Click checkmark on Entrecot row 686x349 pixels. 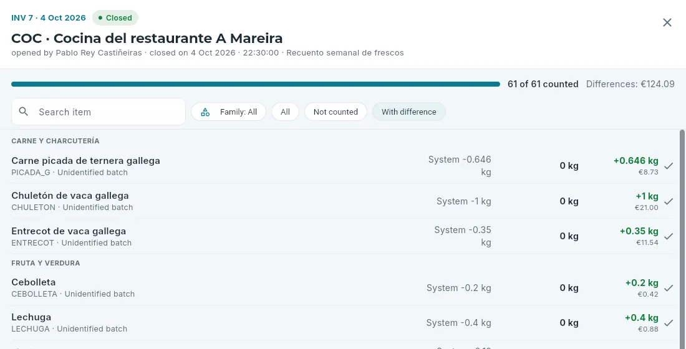coord(669,236)
